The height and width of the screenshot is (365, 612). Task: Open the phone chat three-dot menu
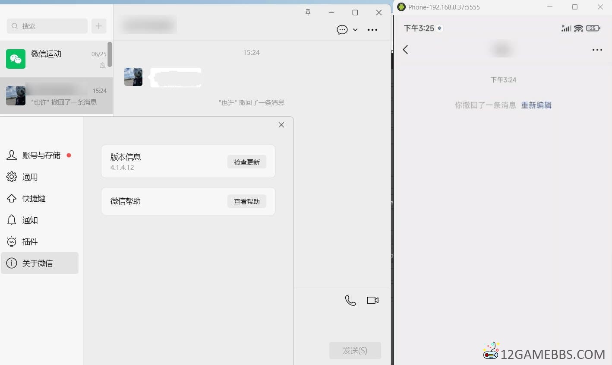coord(597,50)
